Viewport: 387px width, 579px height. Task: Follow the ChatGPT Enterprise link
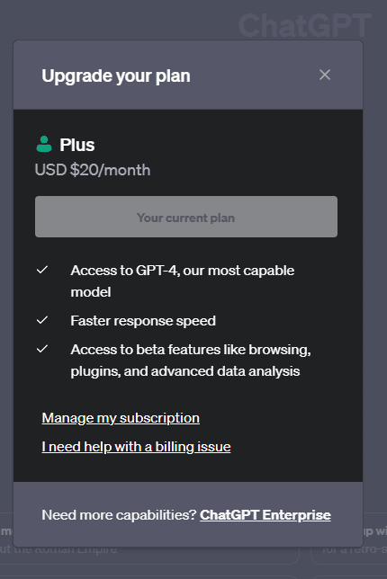coord(265,515)
